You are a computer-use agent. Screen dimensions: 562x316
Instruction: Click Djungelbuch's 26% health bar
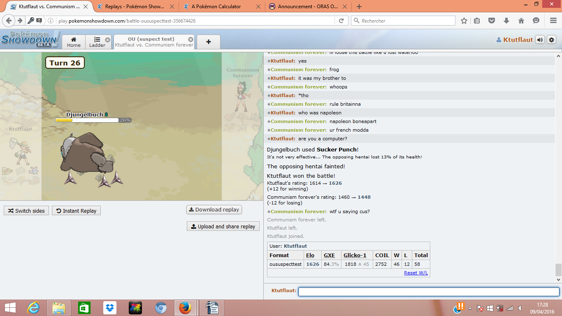[x=93, y=120]
